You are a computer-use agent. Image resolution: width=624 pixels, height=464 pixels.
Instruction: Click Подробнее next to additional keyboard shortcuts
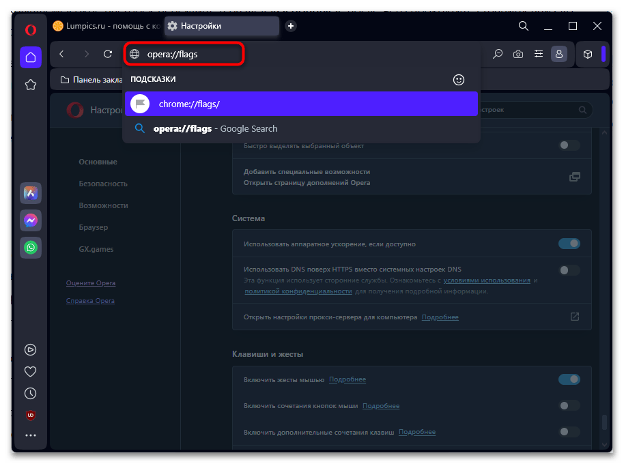(417, 432)
